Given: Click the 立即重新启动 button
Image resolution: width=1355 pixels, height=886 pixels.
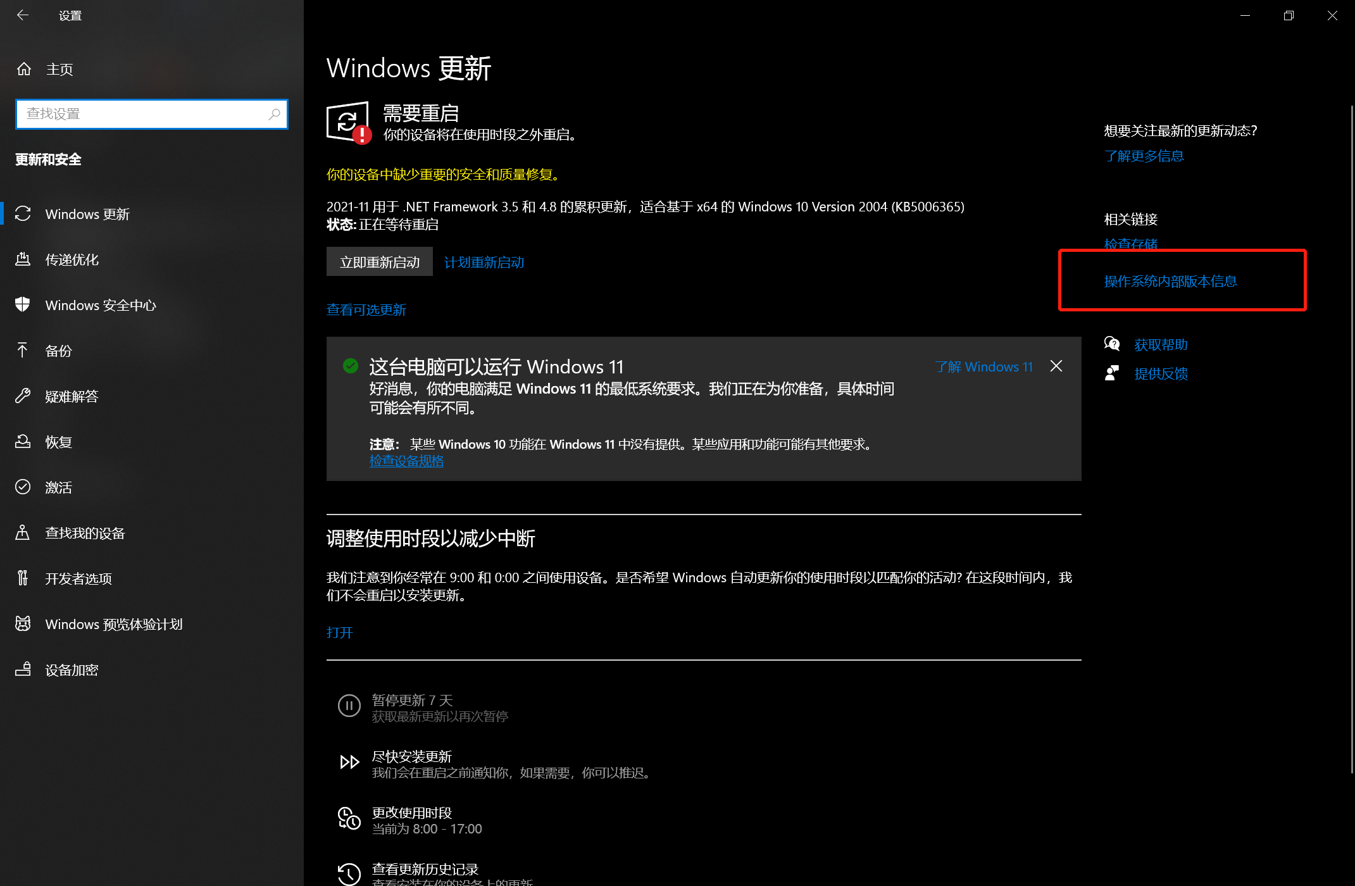Looking at the screenshot, I should (x=379, y=261).
